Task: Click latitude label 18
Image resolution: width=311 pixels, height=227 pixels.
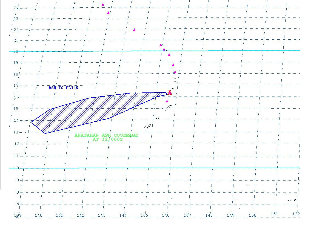Action: coord(16,74)
